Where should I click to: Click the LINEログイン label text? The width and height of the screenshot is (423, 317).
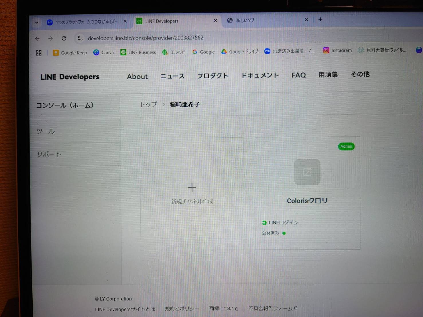coord(284,222)
